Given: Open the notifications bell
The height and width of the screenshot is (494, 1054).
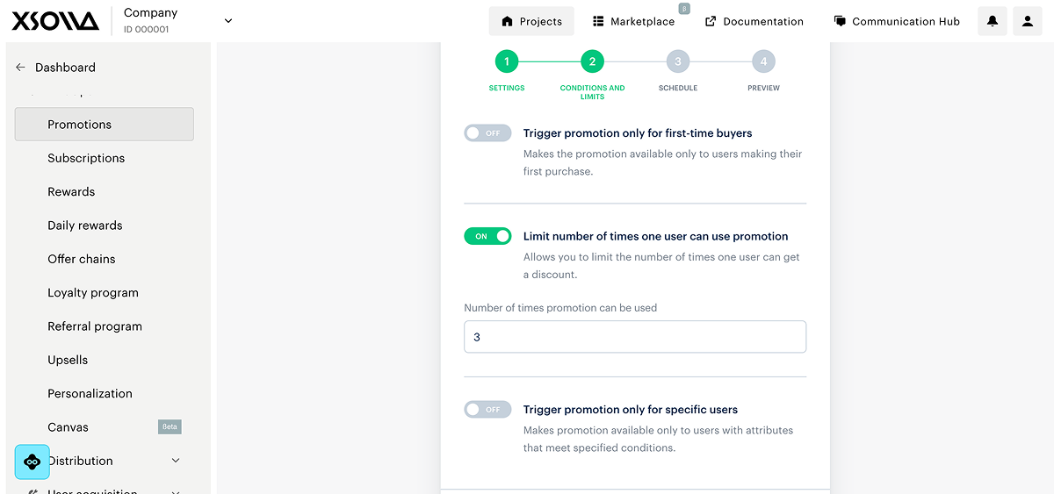Looking at the screenshot, I should click(993, 21).
